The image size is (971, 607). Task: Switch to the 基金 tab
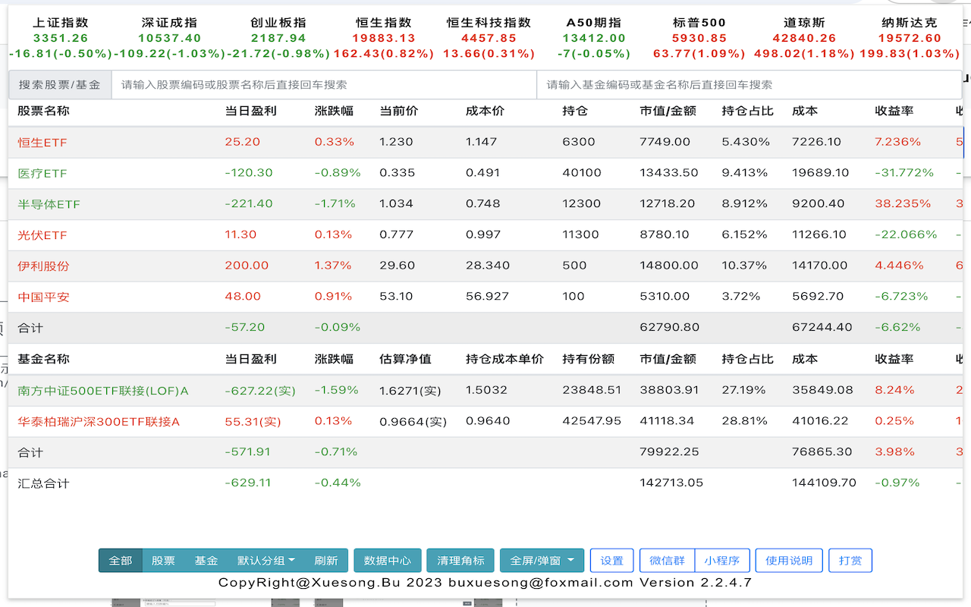coord(206,561)
